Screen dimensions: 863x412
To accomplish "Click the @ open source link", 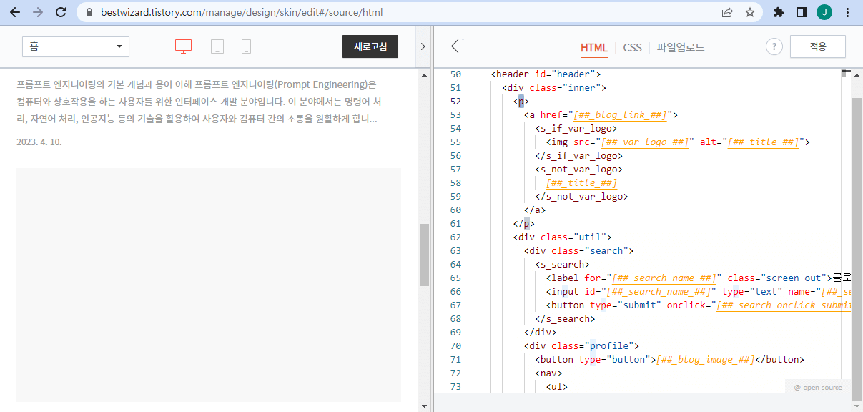I will tap(817, 387).
